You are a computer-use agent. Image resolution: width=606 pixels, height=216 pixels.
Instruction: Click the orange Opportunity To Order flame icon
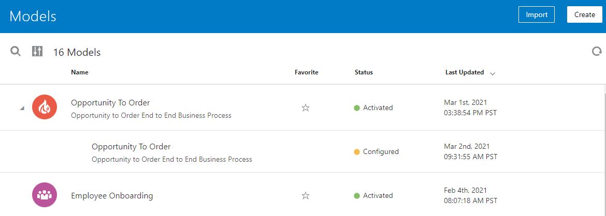(45, 107)
